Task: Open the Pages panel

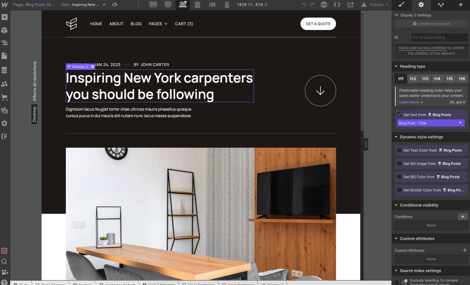Action: click(5, 56)
